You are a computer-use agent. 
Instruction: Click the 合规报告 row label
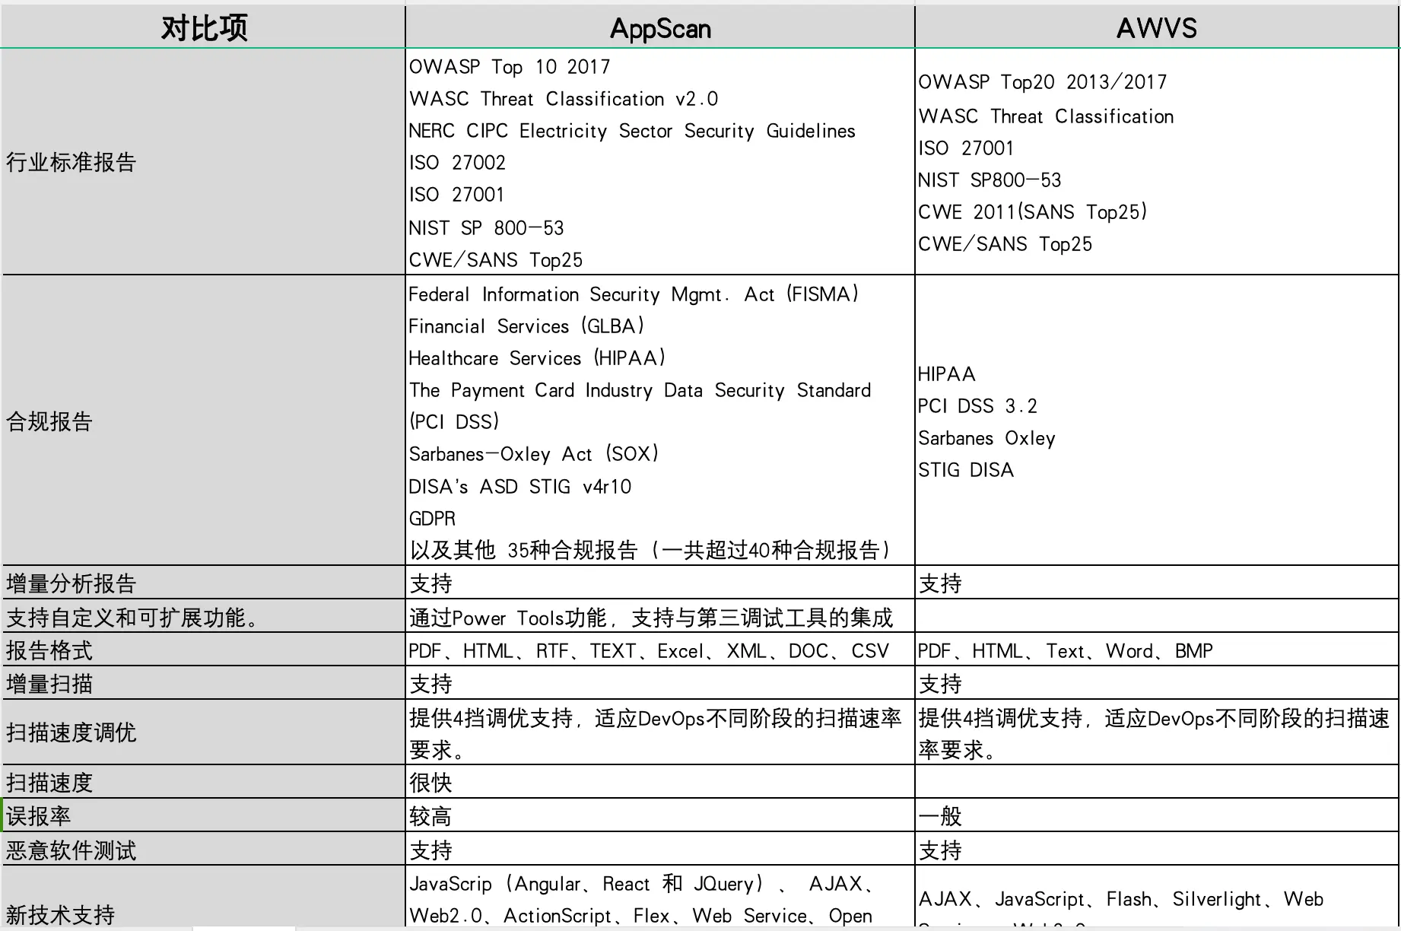coord(49,421)
